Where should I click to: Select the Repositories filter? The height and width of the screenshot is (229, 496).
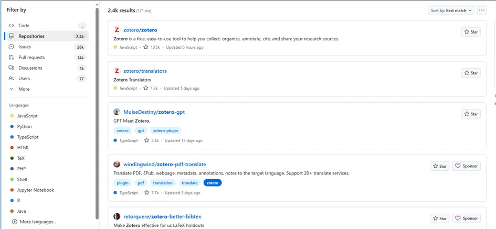click(x=47, y=36)
